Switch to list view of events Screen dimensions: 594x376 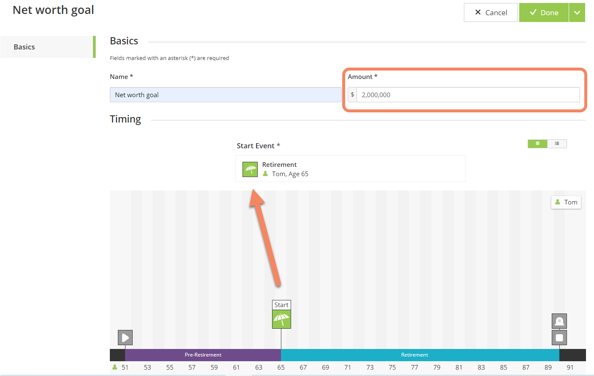557,144
